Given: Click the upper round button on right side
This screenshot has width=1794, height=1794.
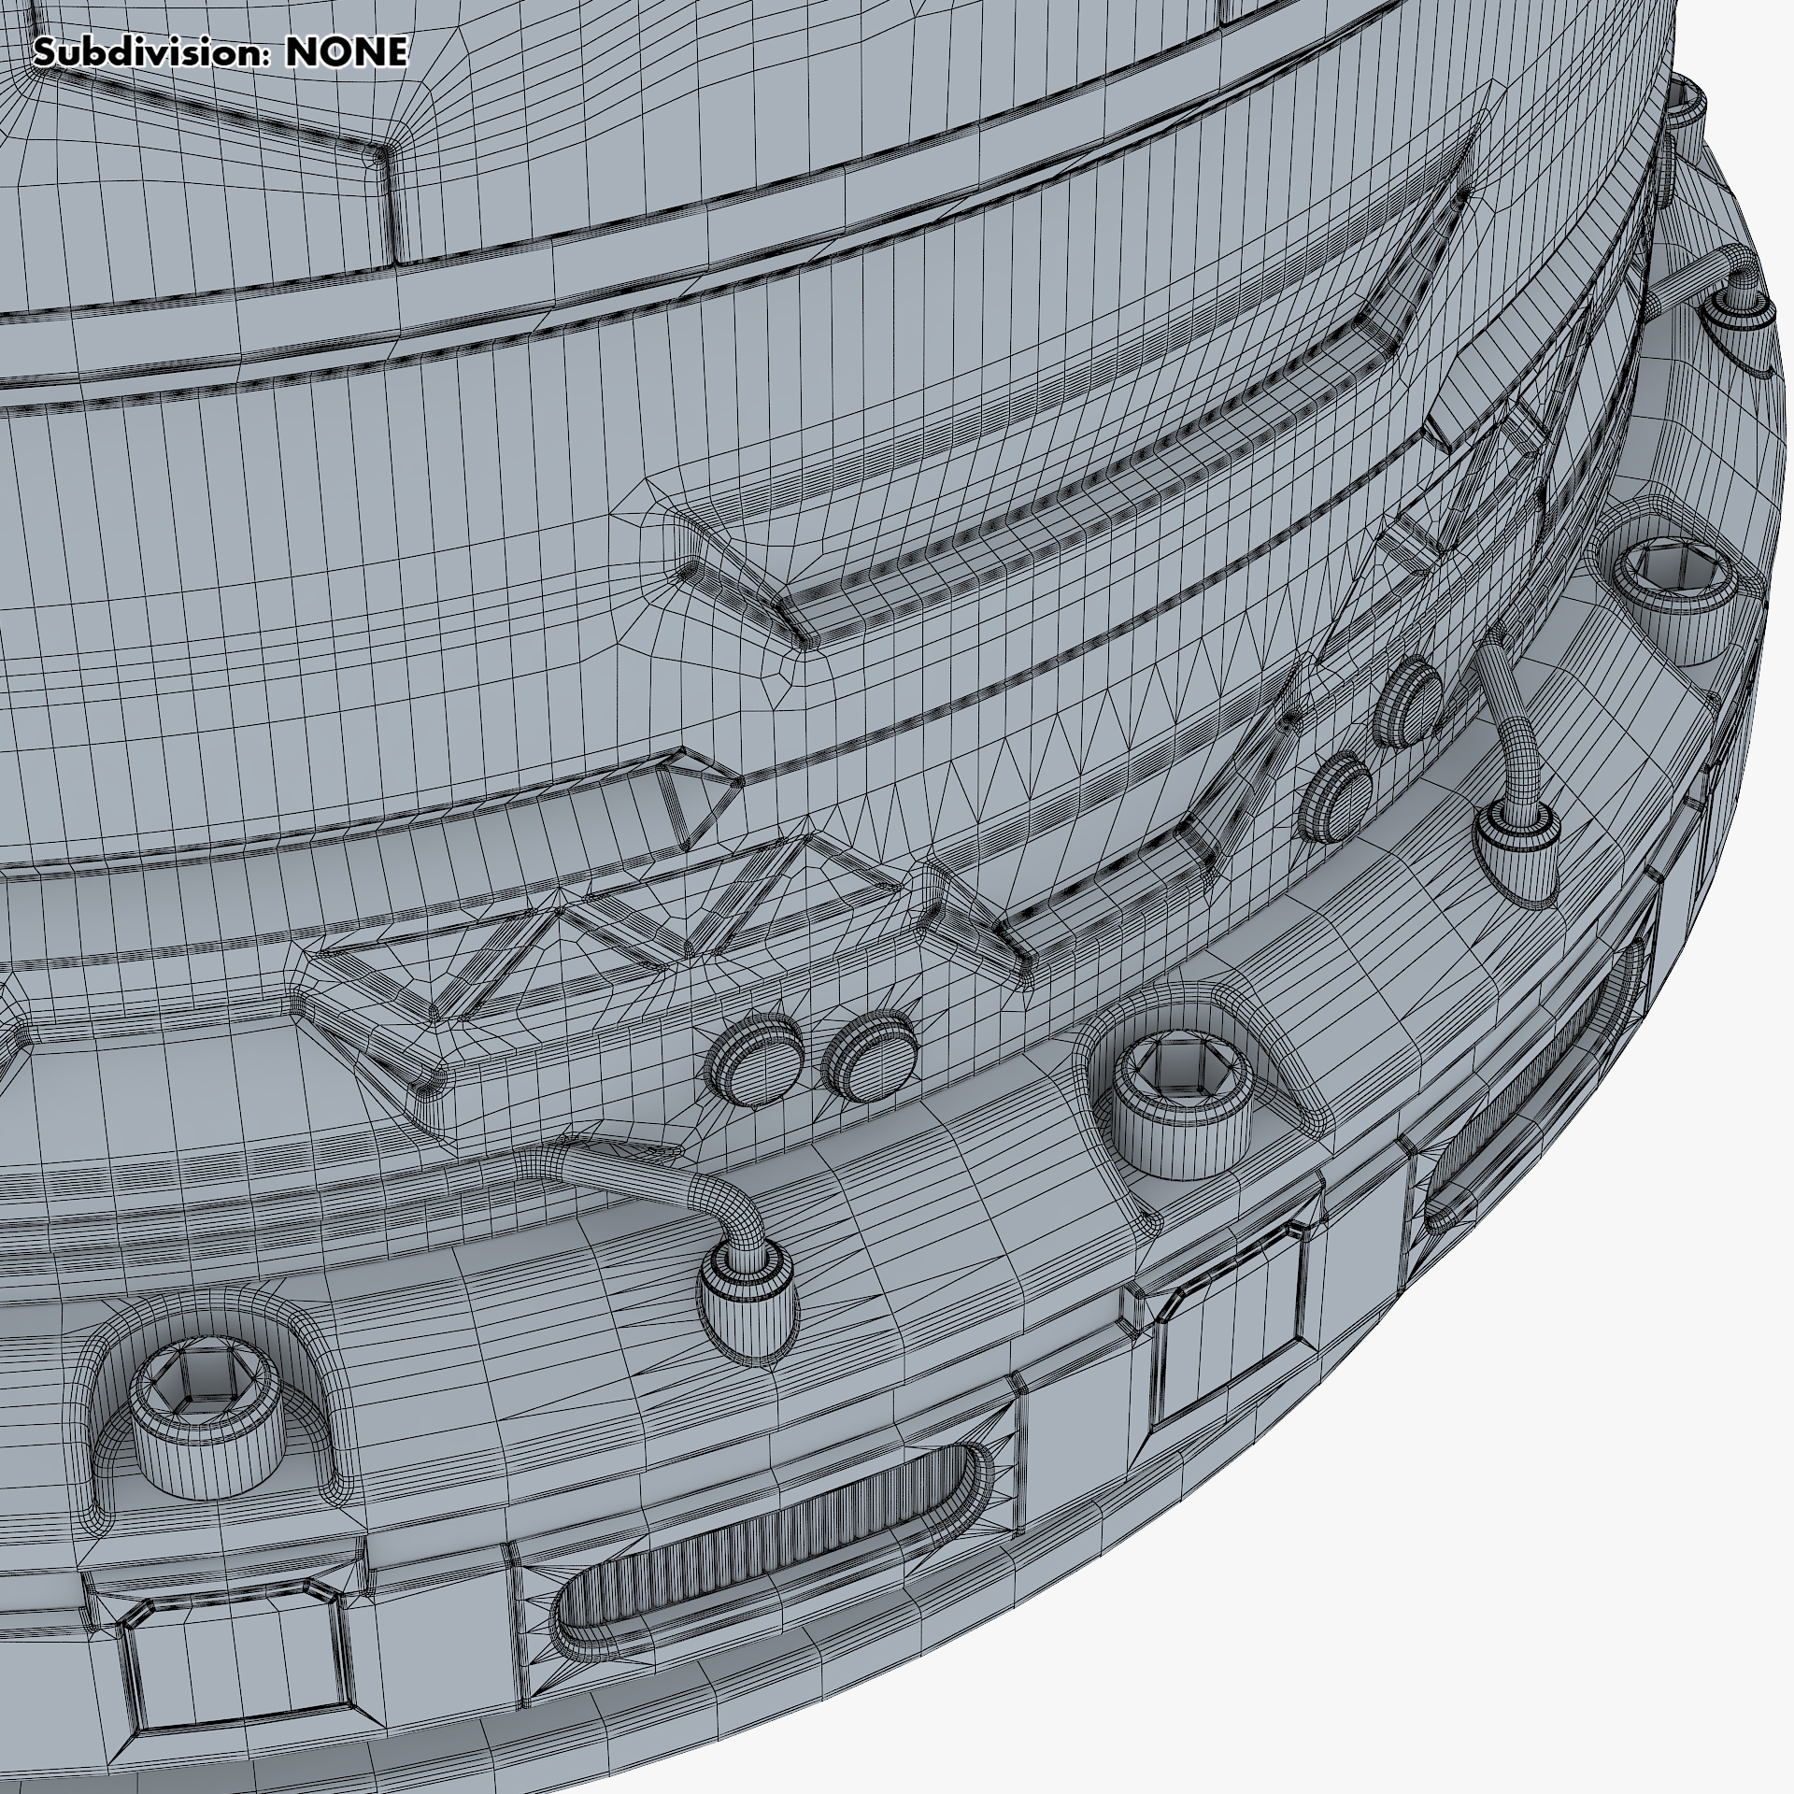Looking at the screenshot, I should click(x=1412, y=701).
